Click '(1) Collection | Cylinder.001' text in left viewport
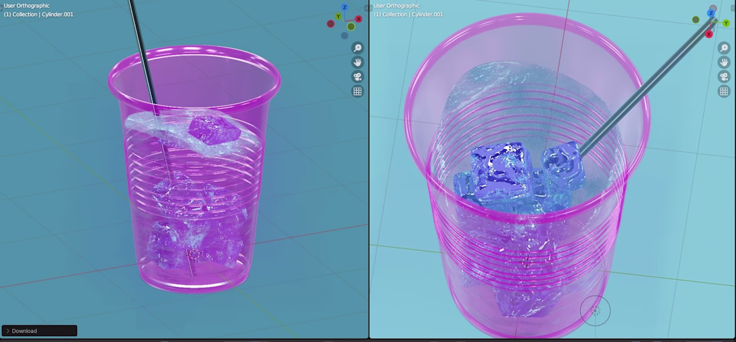736x342 pixels. (x=39, y=15)
